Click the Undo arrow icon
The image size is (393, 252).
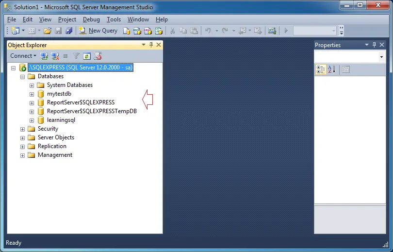(x=208, y=31)
